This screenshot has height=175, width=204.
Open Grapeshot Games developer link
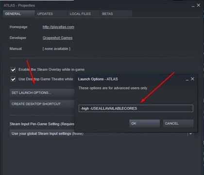click(x=57, y=38)
